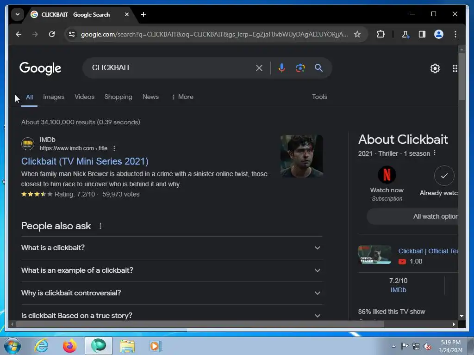
Task: Click 'About 34,100,000 results' text
Action: (81, 122)
